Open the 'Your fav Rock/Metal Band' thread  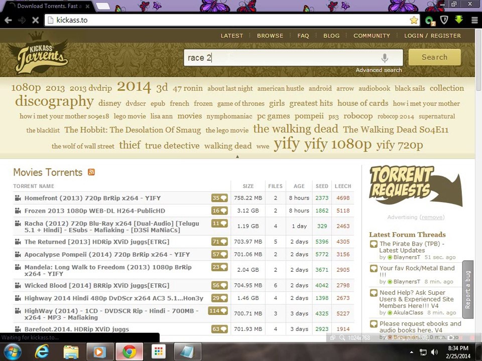click(417, 271)
